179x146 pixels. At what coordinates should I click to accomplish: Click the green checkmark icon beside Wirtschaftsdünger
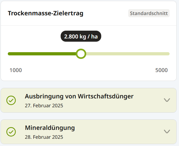tap(11, 100)
